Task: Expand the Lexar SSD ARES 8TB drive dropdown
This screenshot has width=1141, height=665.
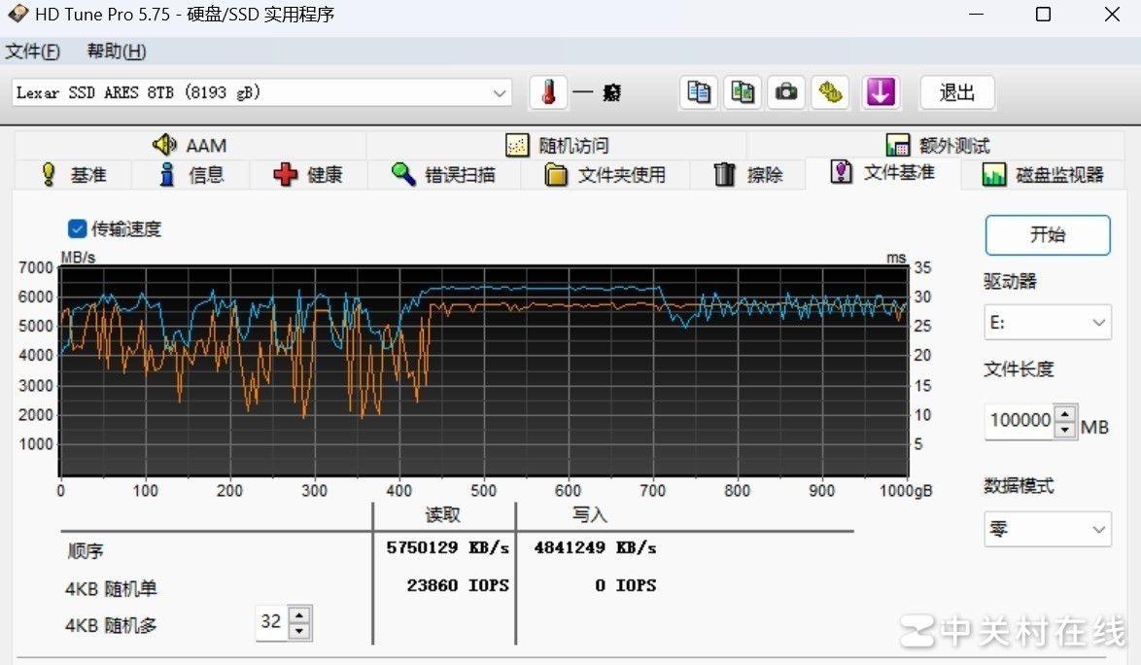Action: click(x=500, y=93)
